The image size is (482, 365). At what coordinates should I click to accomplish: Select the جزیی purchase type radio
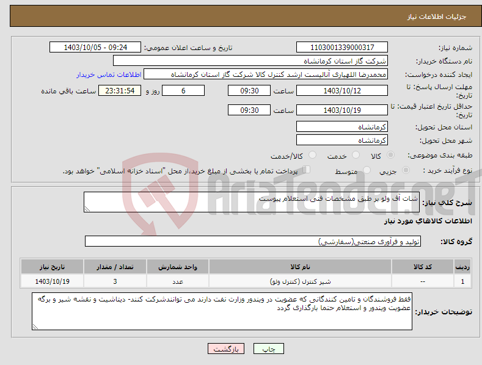pyautogui.click(x=406, y=170)
